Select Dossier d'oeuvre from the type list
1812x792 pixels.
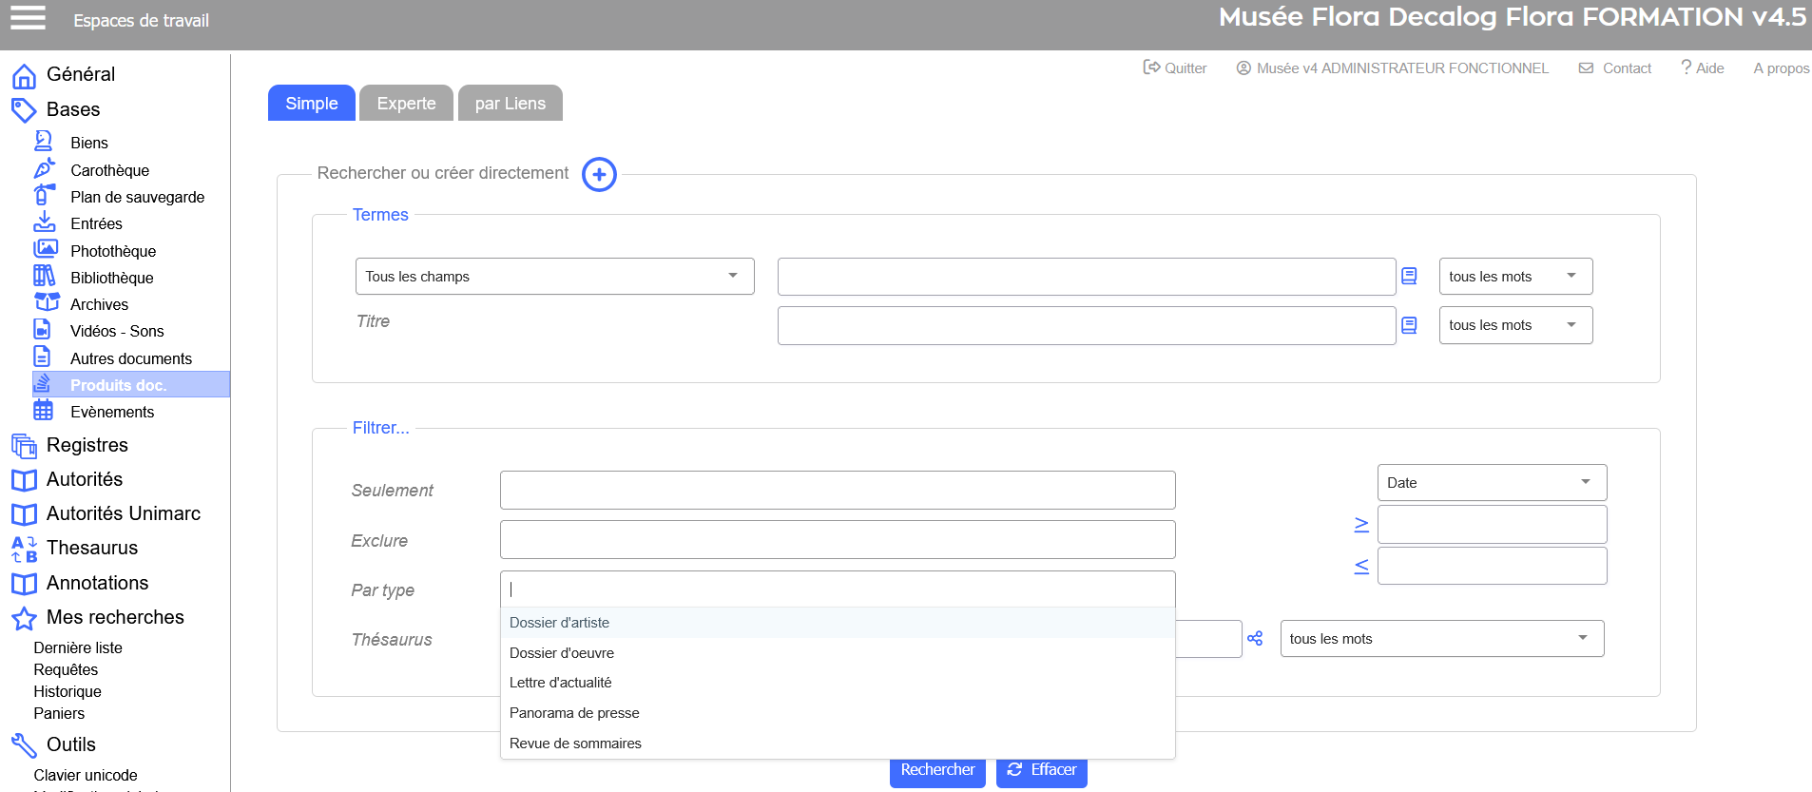tap(838, 653)
